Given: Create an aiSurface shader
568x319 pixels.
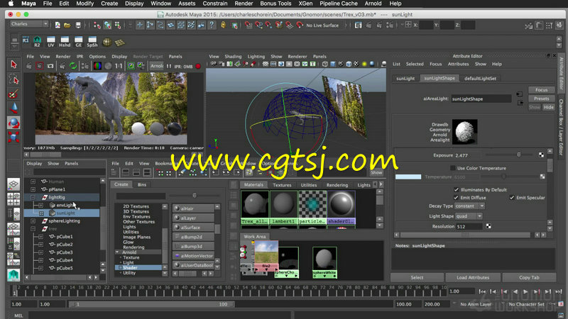Looking at the screenshot, I should coord(193,228).
